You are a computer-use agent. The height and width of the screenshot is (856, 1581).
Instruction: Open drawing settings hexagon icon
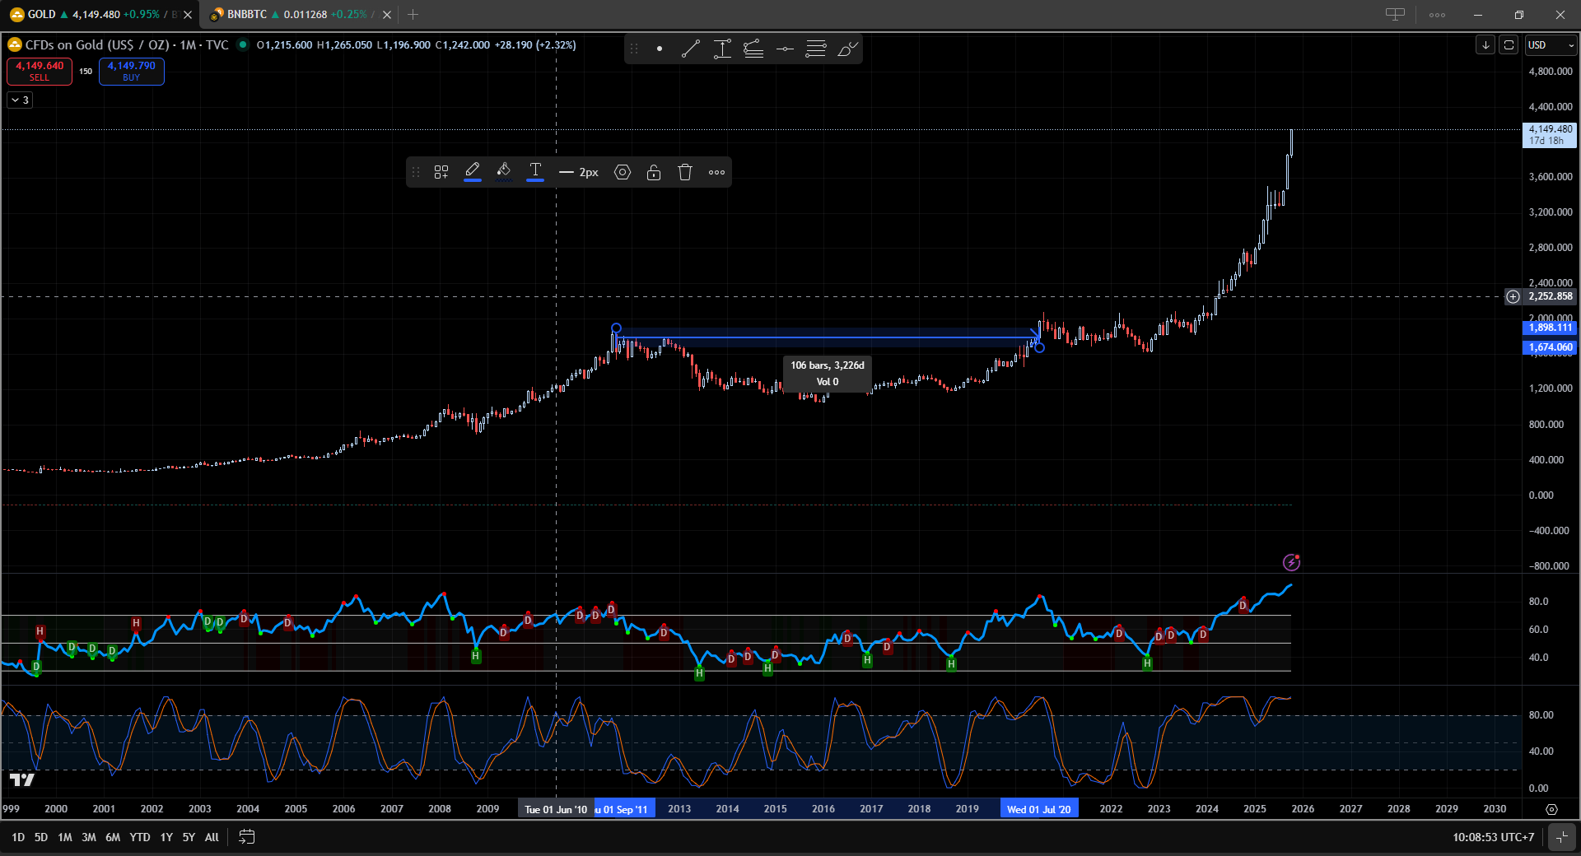tap(623, 172)
